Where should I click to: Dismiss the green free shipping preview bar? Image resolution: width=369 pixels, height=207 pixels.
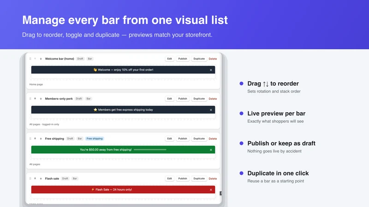click(x=211, y=150)
